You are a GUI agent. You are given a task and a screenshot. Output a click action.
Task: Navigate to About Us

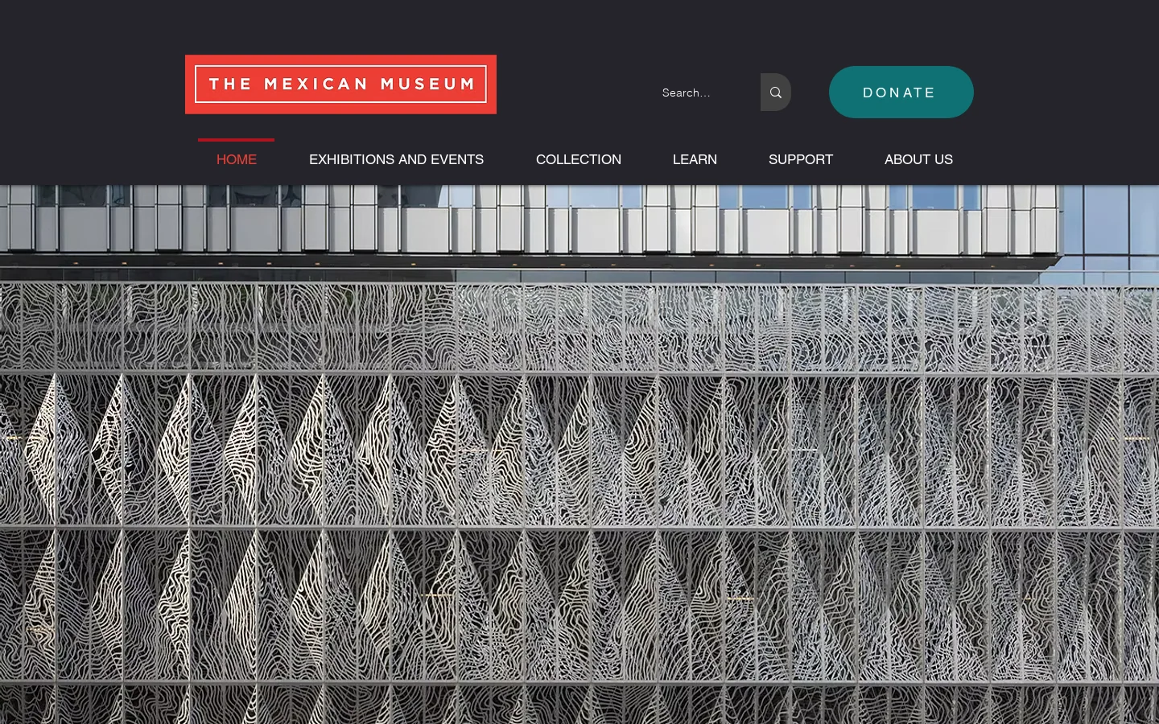918,159
